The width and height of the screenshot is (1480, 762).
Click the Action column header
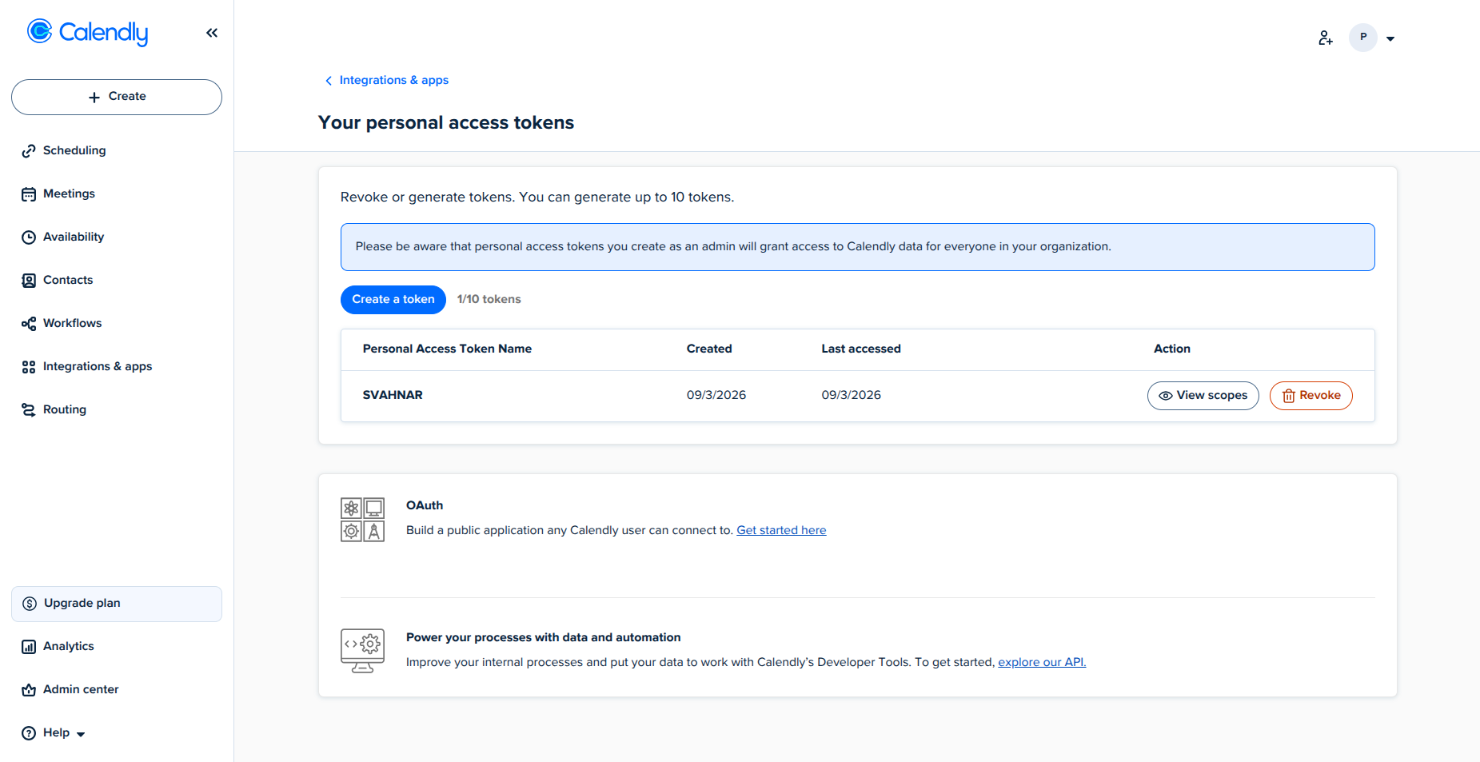click(x=1172, y=349)
